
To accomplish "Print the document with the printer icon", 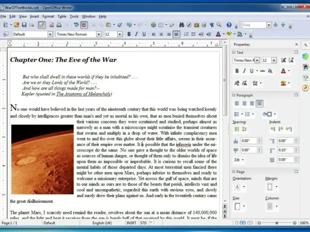I will (59, 25).
